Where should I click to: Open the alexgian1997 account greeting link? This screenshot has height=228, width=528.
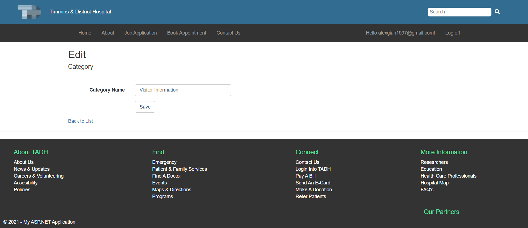400,33
